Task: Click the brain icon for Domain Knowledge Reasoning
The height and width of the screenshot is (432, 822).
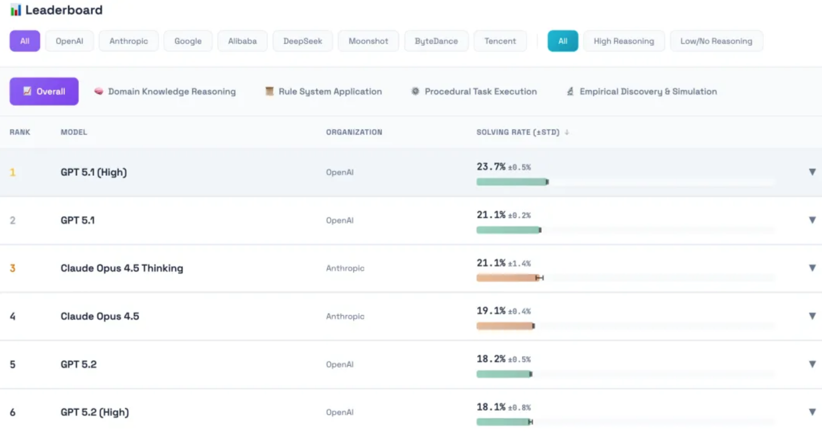Action: pyautogui.click(x=99, y=91)
